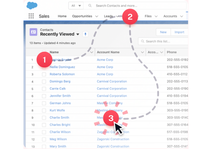Image resolution: width=212 pixels, height=149 pixels.
Task: Click the Contacts object icon
Action: click(x=33, y=32)
